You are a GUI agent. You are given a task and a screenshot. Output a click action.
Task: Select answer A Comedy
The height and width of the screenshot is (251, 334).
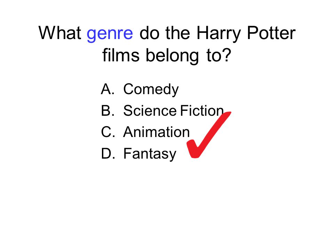[x=140, y=90]
